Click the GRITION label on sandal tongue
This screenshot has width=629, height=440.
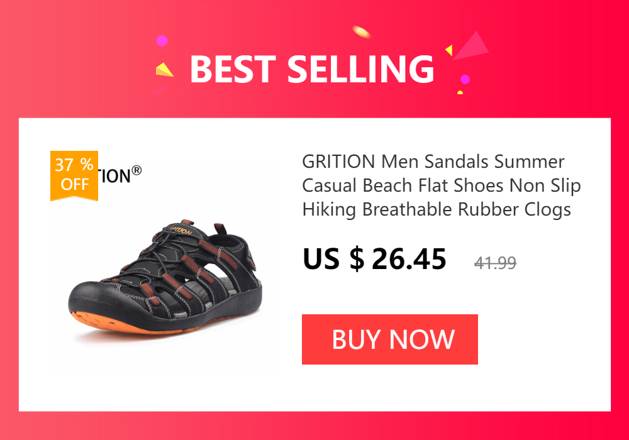(181, 230)
